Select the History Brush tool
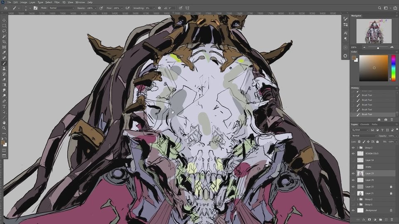The image size is (399, 224). 4,74
